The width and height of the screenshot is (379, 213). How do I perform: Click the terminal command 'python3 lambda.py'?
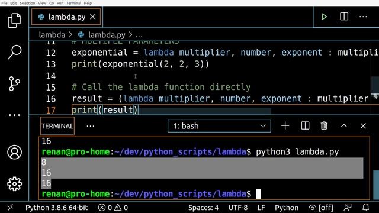297,152
